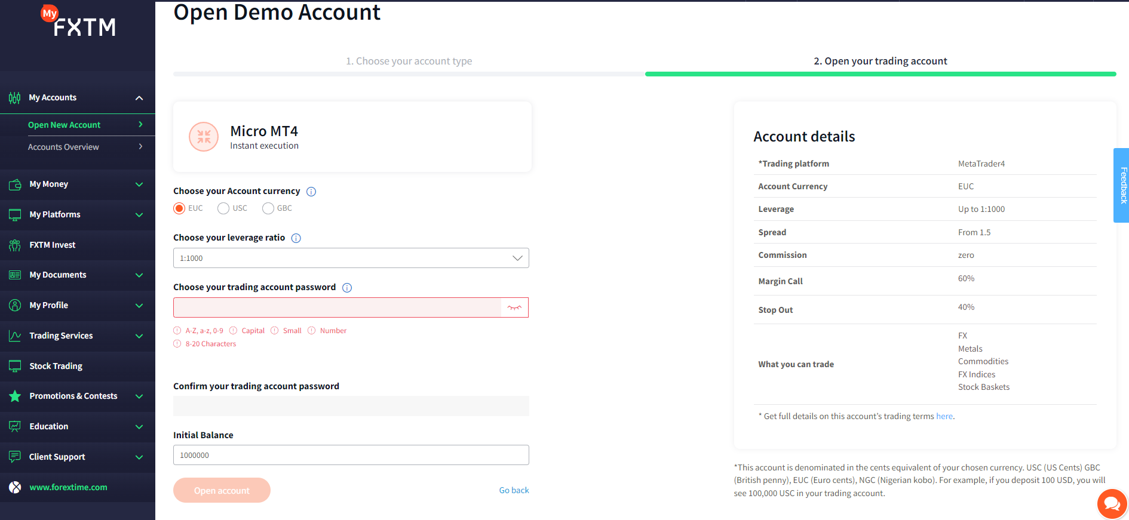Click the trading password info icon
Screen dimensions: 1129x520
point(347,288)
